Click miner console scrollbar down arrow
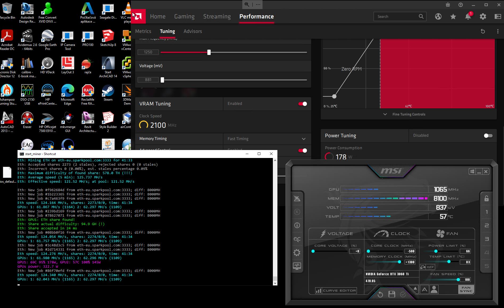Screen dimensions: 504x308 [x=275, y=283]
